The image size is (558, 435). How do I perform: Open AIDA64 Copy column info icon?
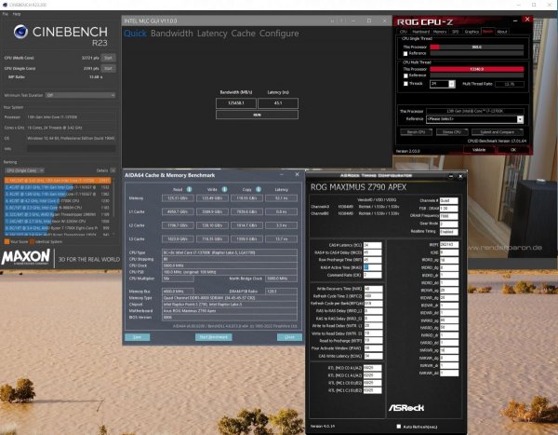point(259,189)
